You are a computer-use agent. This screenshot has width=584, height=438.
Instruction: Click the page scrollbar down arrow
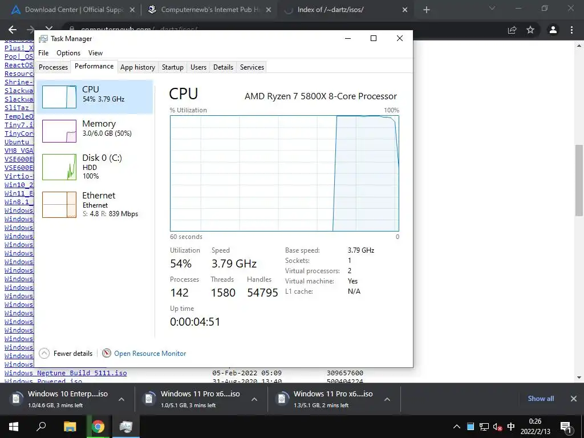(x=579, y=378)
